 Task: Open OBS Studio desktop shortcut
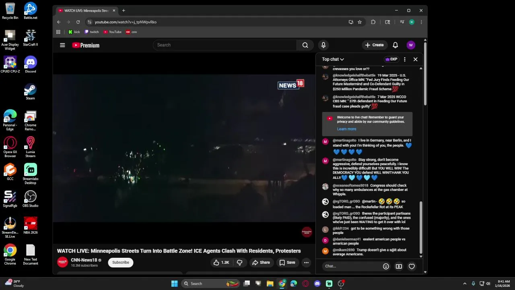(31, 199)
